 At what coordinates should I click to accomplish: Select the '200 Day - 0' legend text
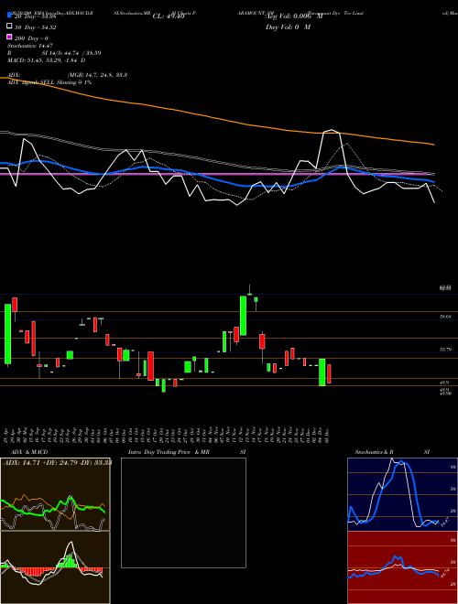point(31,38)
